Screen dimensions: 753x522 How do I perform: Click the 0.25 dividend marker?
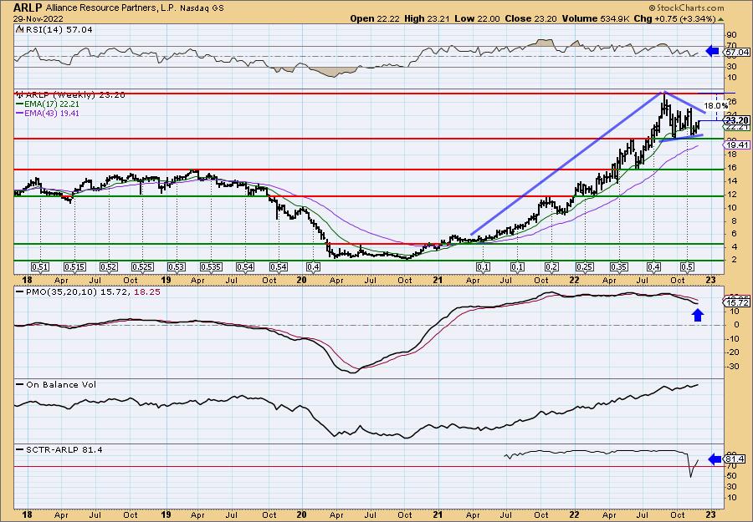click(x=585, y=267)
